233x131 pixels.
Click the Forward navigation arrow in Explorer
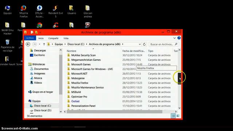(35, 44)
